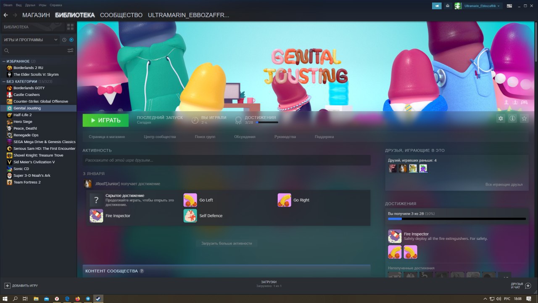
Task: Open Telegram from the taskbar
Action: [x=88, y=298]
